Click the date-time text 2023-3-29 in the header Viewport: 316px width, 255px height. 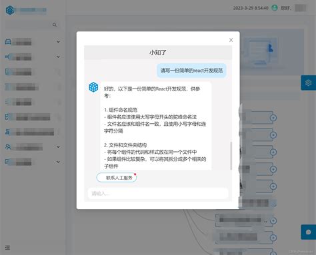click(251, 8)
